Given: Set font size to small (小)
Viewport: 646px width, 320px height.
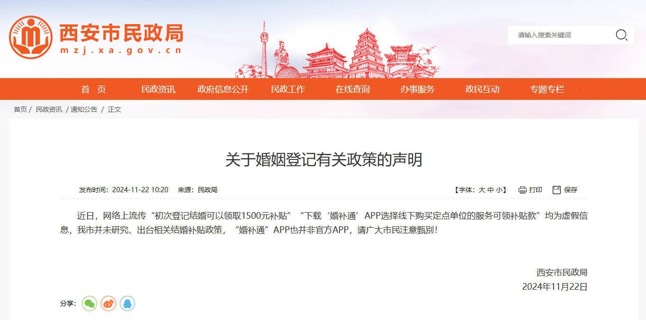Looking at the screenshot, I should (x=500, y=190).
